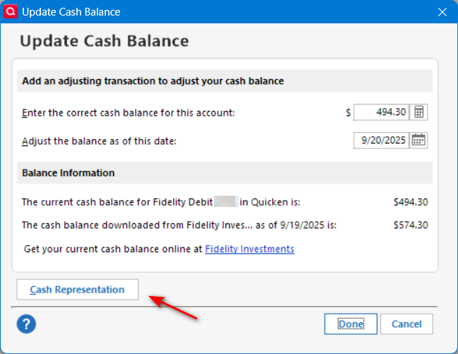Click the 'Add an adjusting transaction' header
The width and height of the screenshot is (458, 354).
225,81
